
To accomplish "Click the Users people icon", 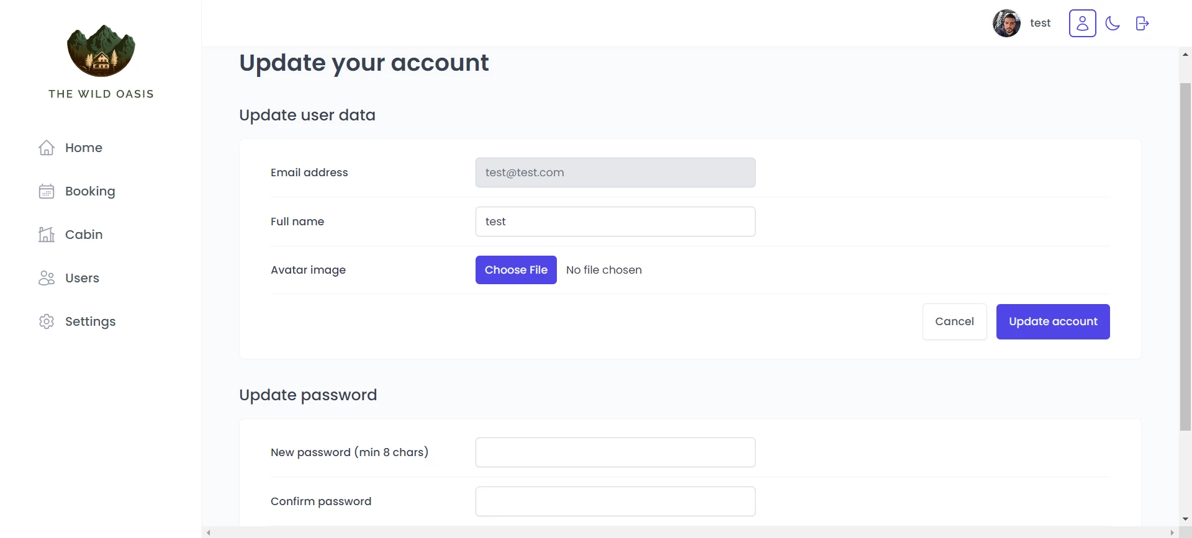I will [x=47, y=278].
